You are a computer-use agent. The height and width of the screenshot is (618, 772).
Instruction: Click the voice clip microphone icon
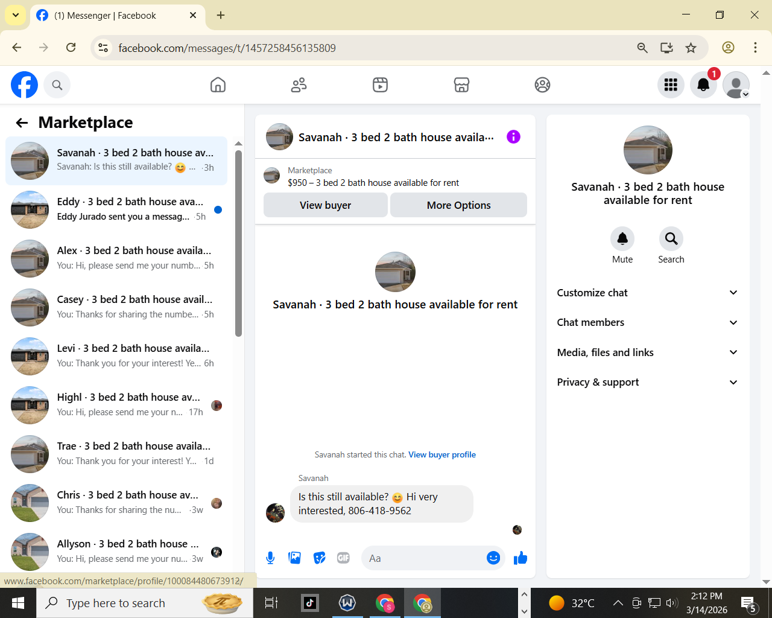270,558
